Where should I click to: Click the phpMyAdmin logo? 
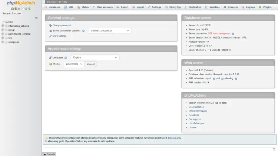[21, 3]
